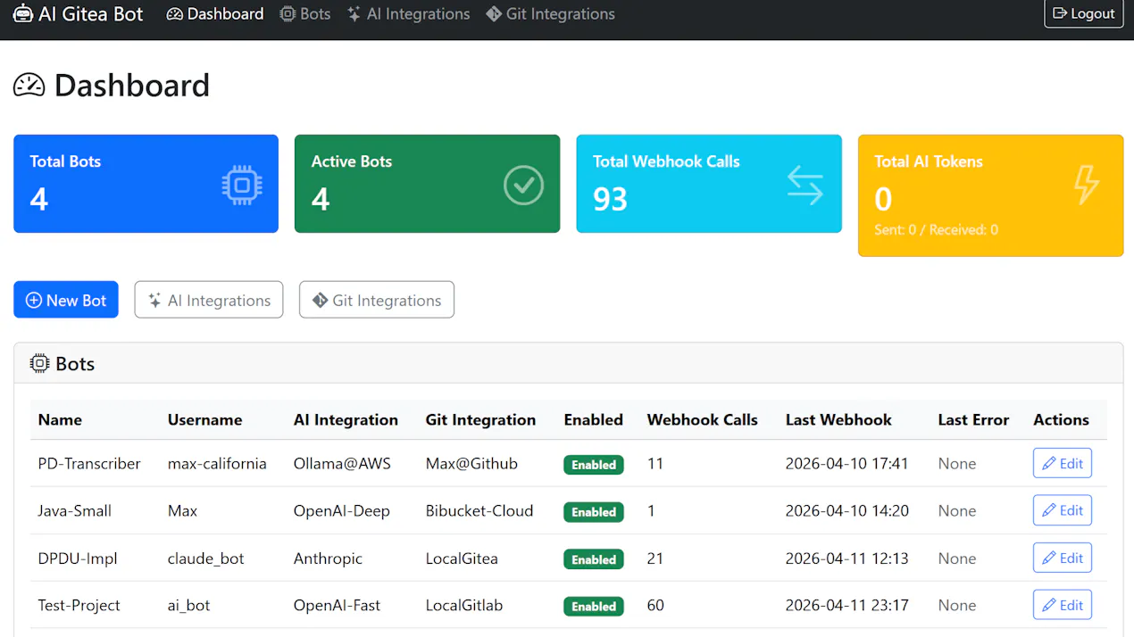The height and width of the screenshot is (637, 1134).
Task: Click the Anthropic integration cell
Action: pyautogui.click(x=328, y=558)
